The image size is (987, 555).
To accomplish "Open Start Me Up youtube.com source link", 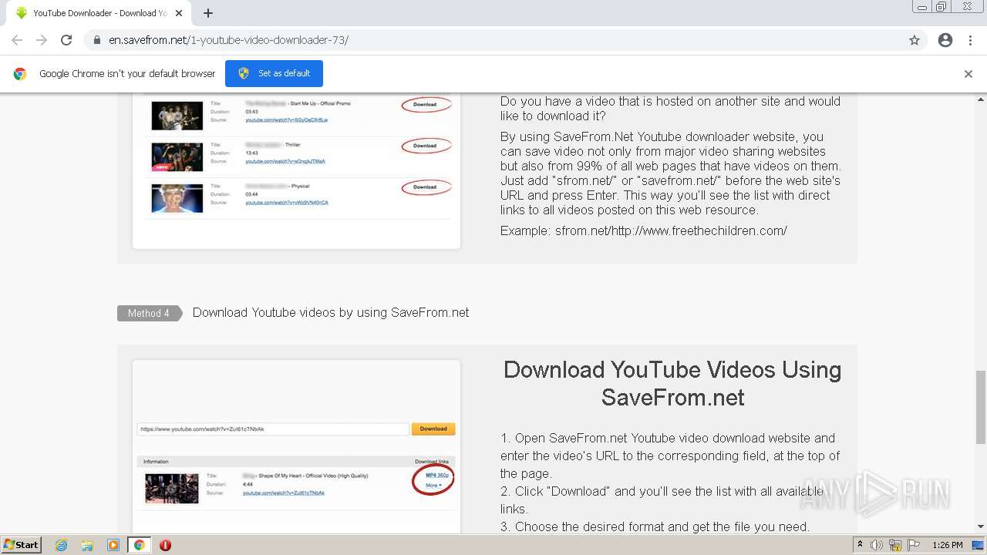I will pyautogui.click(x=287, y=120).
